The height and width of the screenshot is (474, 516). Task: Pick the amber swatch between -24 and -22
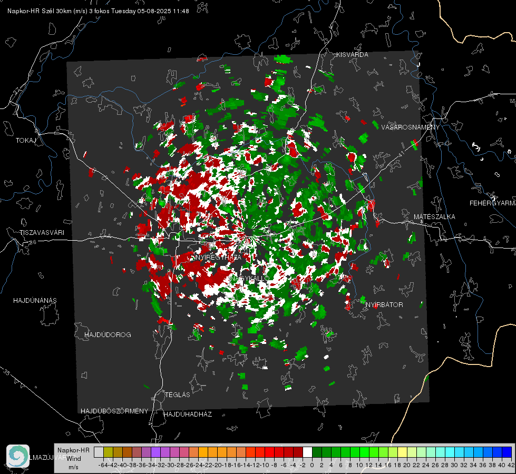(x=203, y=452)
